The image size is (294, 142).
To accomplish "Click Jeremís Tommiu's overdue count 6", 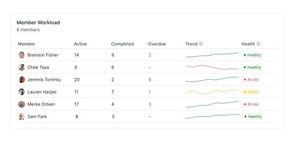I will (x=150, y=80).
